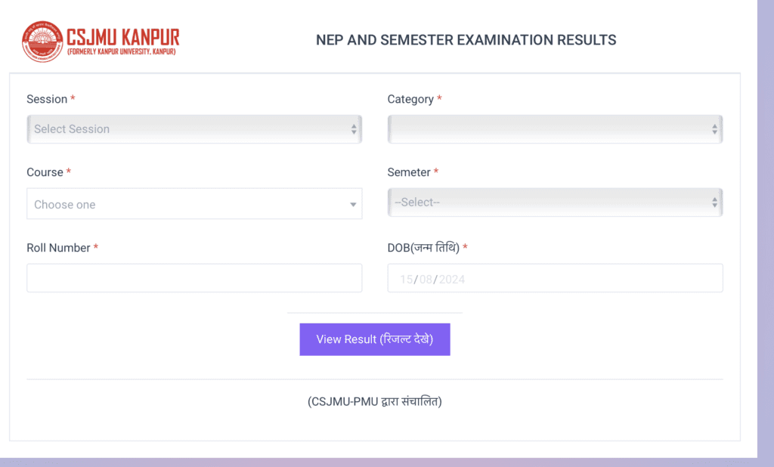Click the up-down arrows in the Semeter field

point(714,203)
